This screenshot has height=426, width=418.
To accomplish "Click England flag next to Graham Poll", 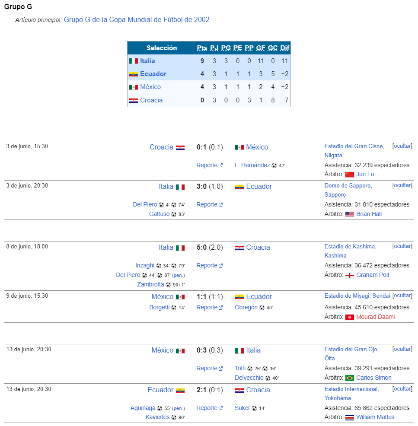I will coord(350,276).
